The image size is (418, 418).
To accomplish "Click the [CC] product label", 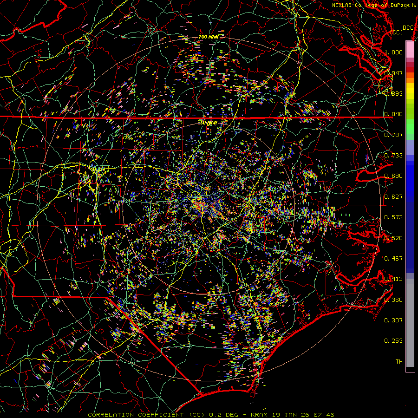I will coord(397,32).
